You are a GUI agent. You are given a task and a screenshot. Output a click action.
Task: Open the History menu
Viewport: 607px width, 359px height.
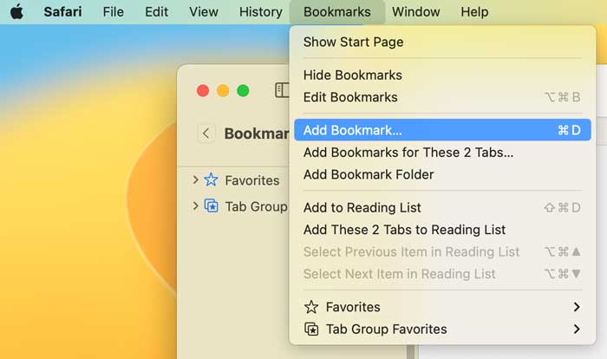pyautogui.click(x=260, y=12)
